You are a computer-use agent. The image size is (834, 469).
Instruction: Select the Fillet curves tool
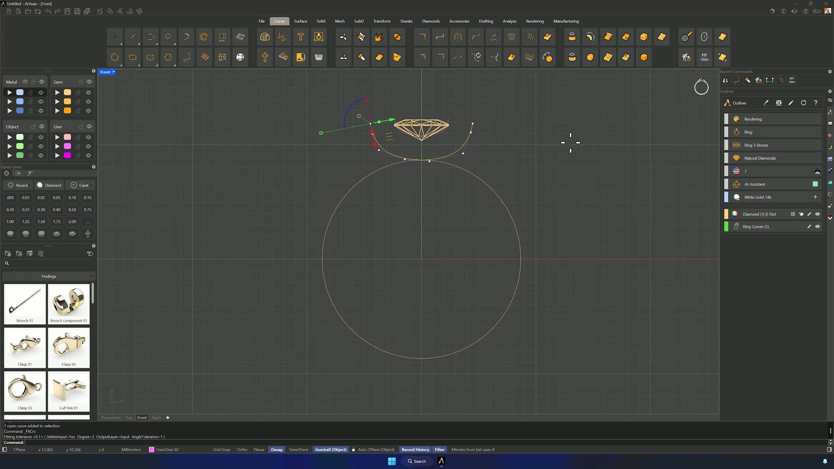[422, 37]
